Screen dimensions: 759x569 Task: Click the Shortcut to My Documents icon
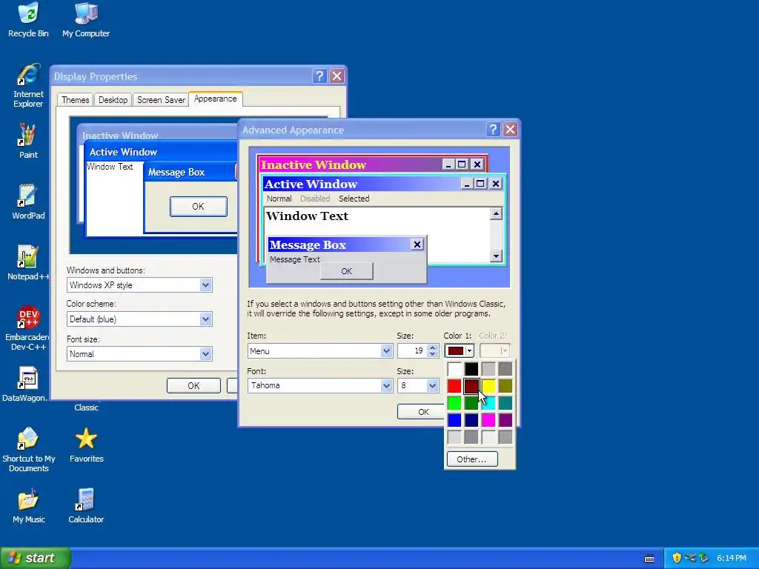pos(28,450)
